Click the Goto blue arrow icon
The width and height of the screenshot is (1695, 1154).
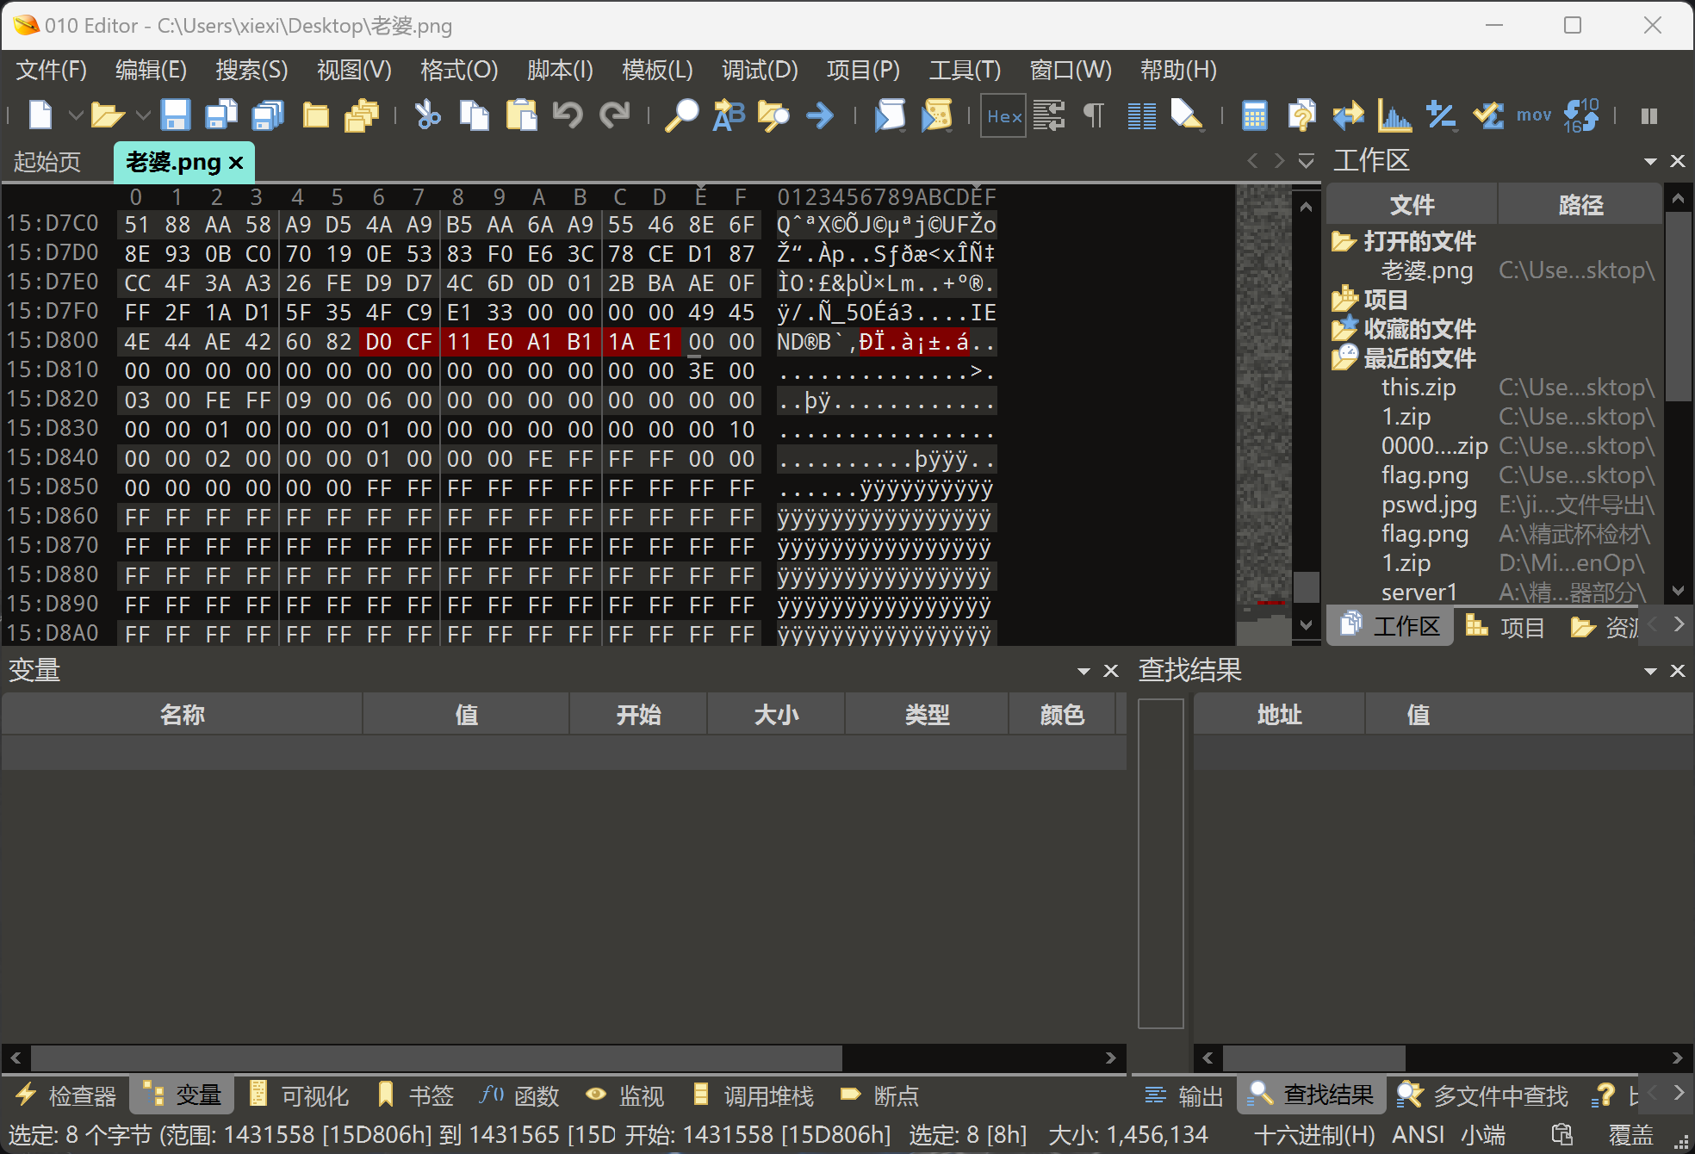820,115
